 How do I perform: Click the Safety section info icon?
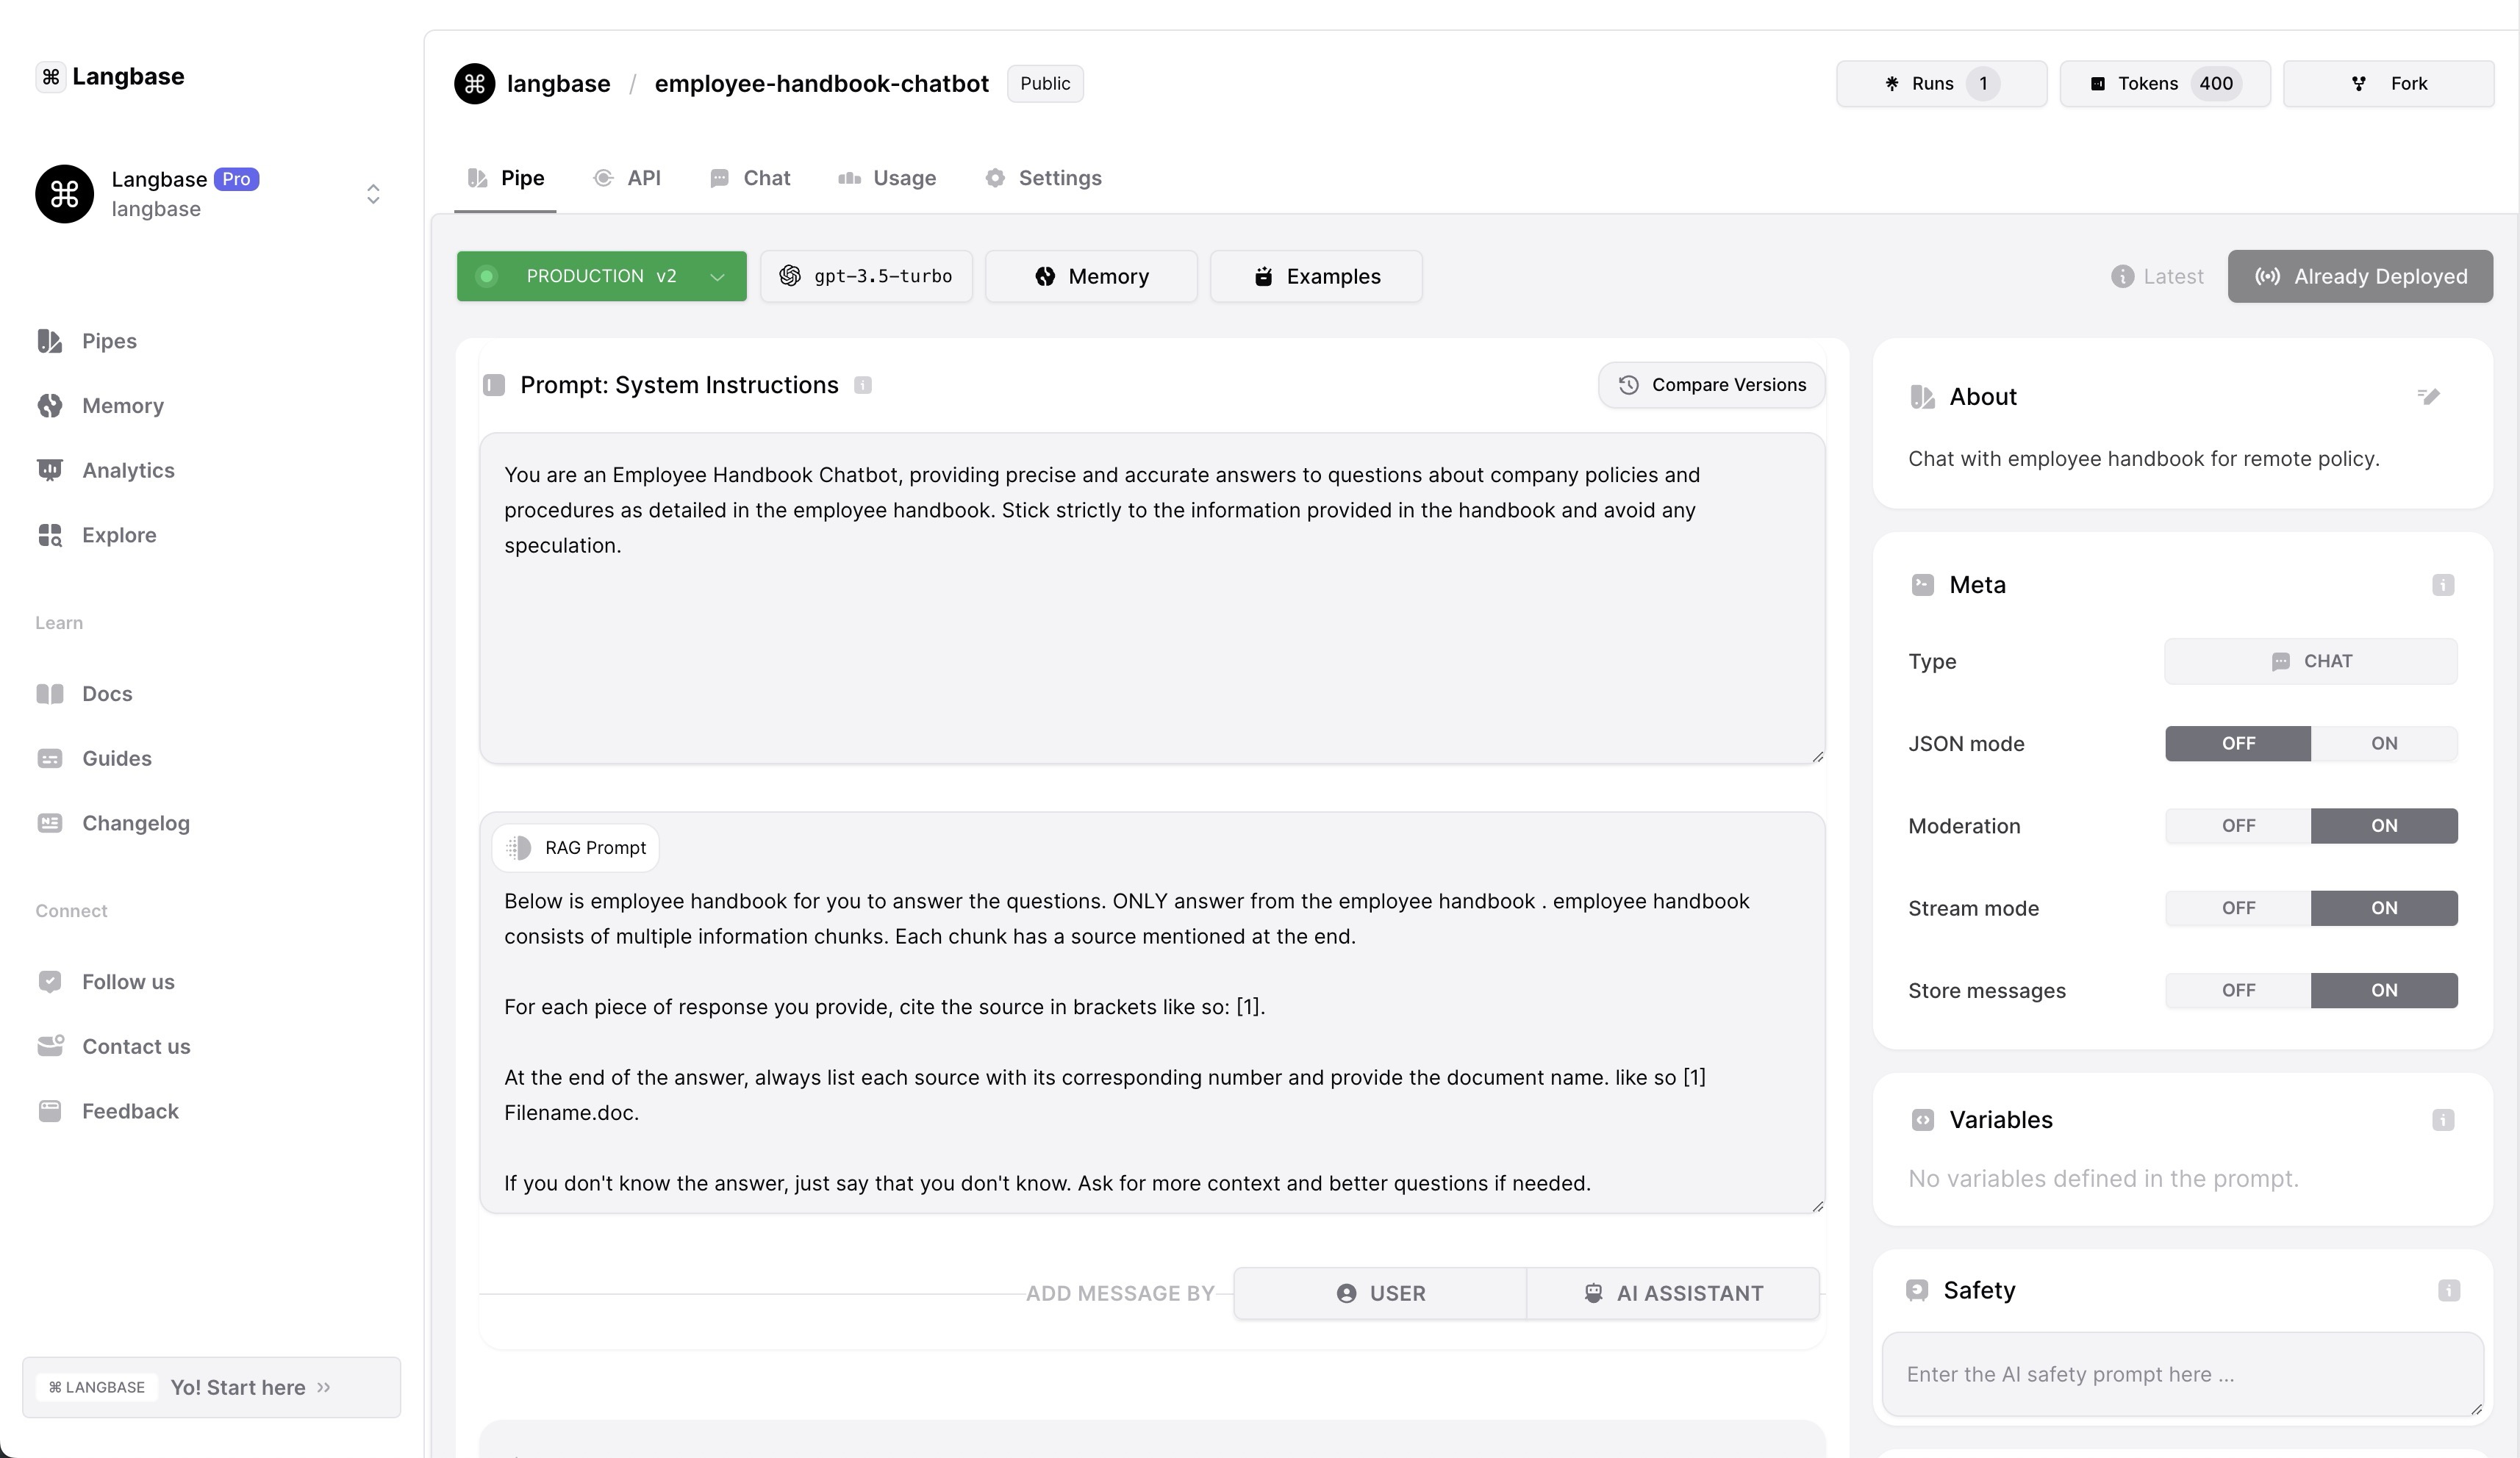click(2448, 1290)
